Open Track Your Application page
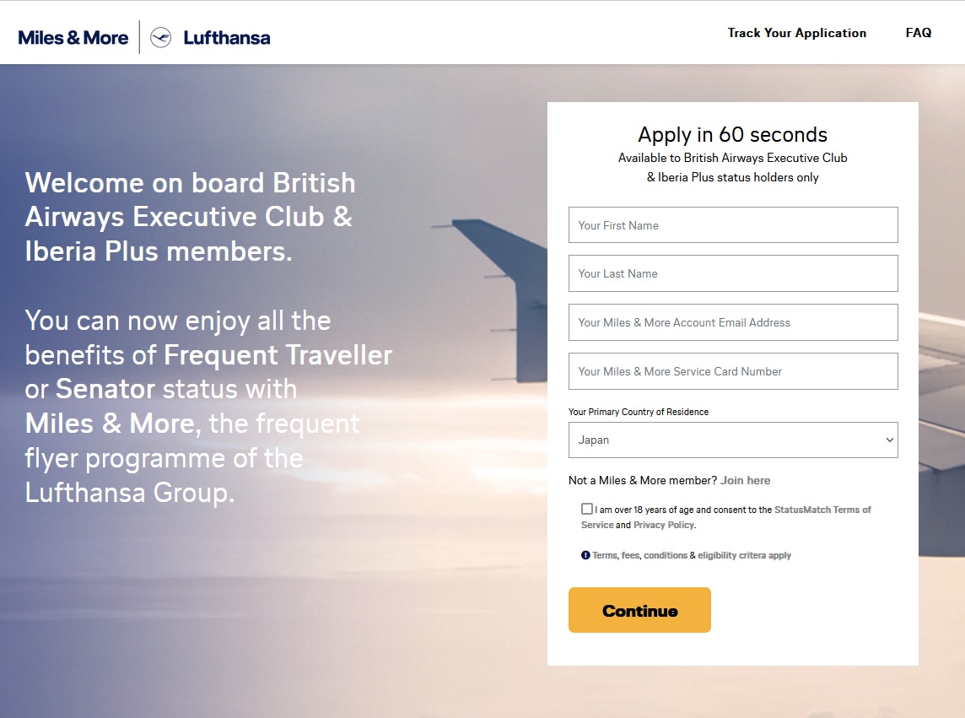 [x=796, y=33]
